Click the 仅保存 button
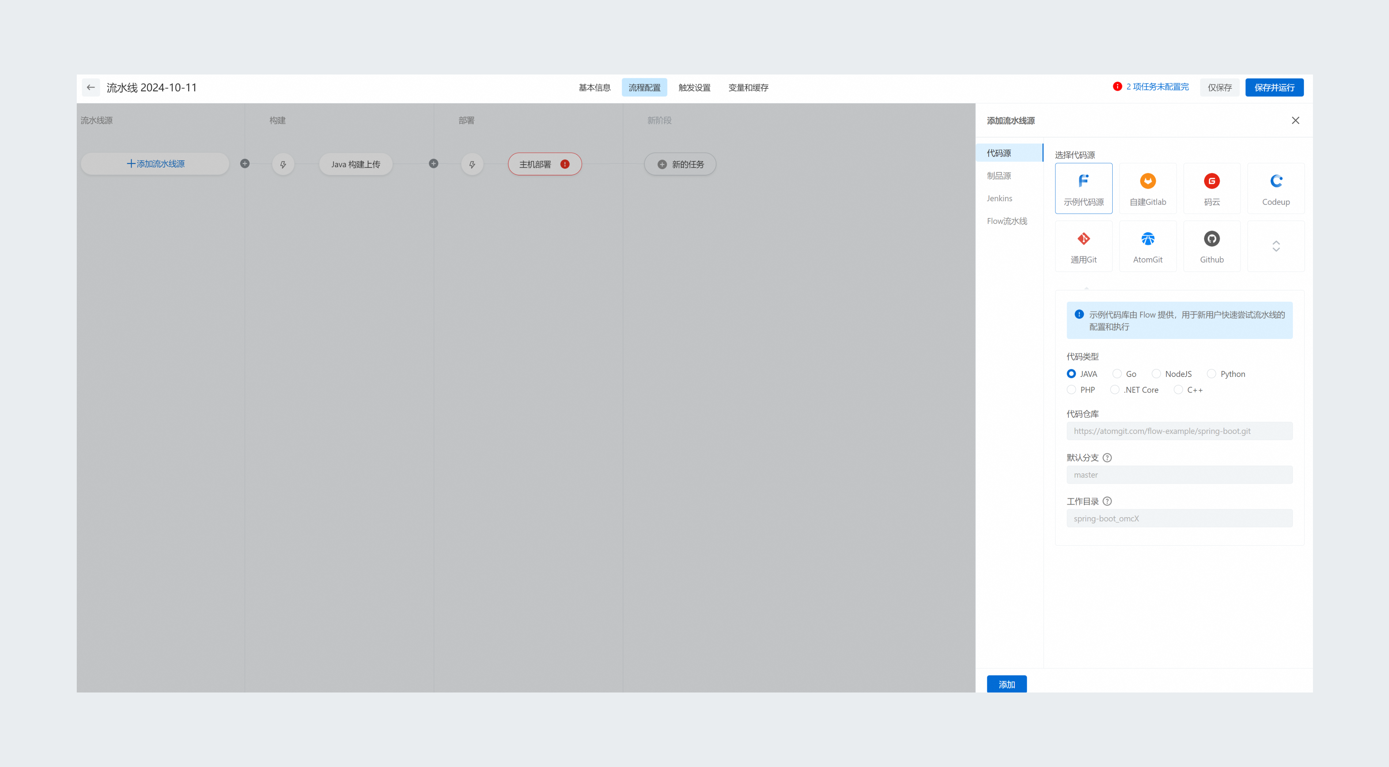 click(x=1220, y=87)
